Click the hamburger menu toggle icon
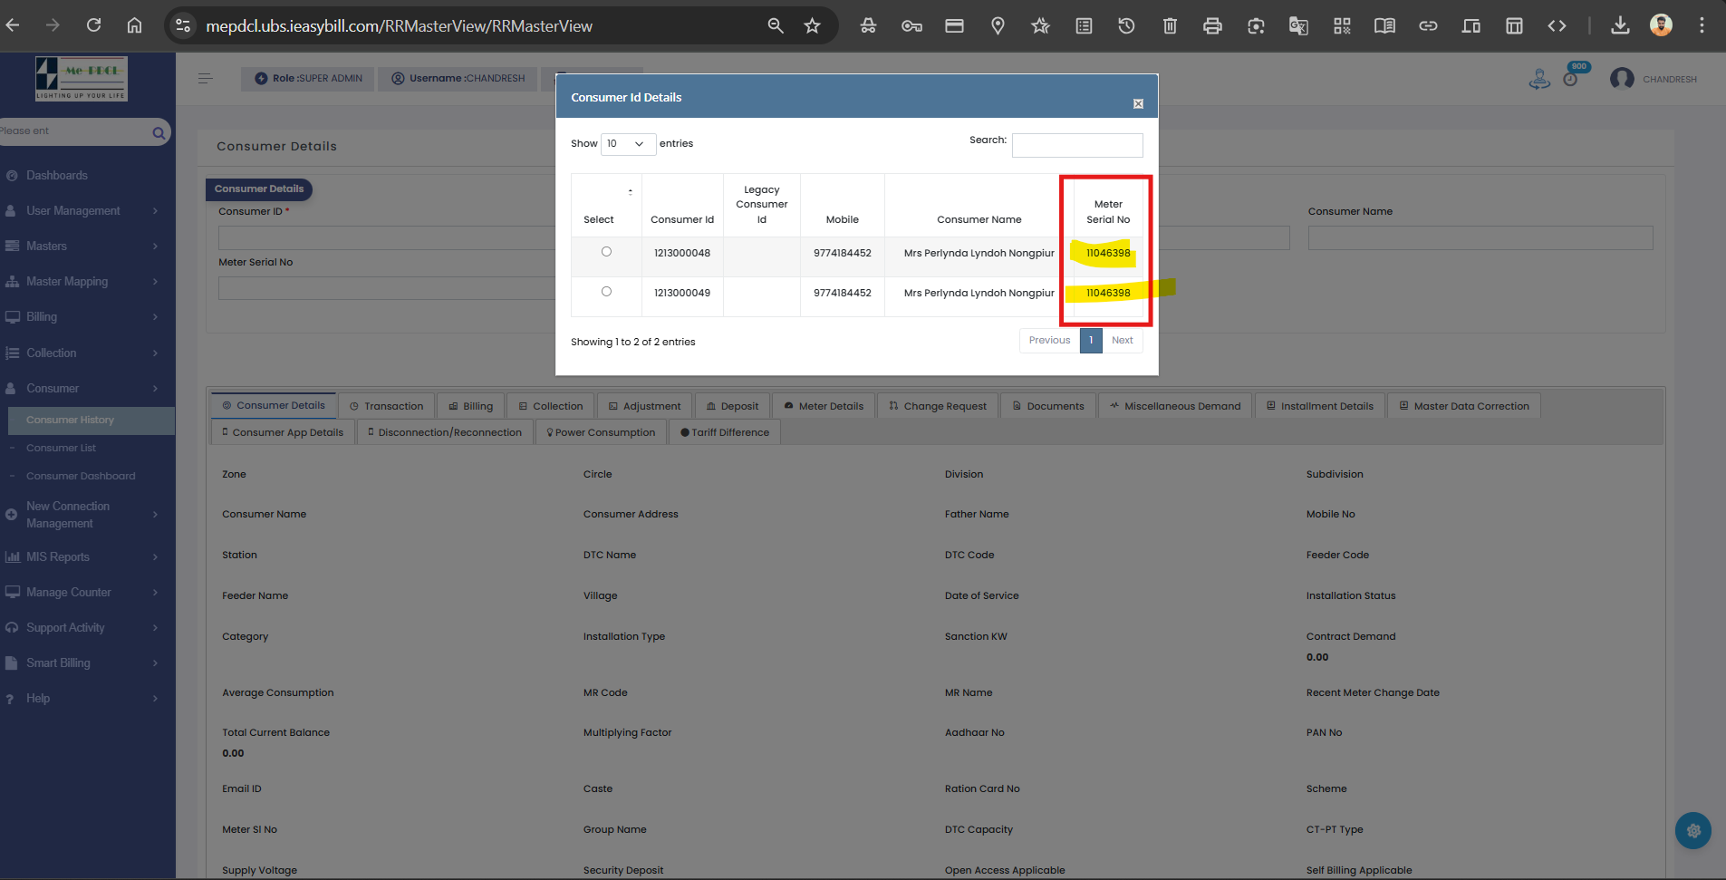The height and width of the screenshot is (880, 1726). tap(206, 79)
